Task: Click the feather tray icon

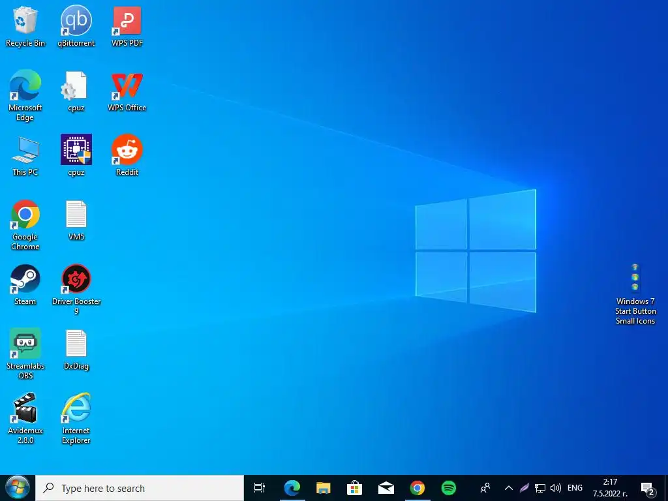Action: pyautogui.click(x=524, y=488)
